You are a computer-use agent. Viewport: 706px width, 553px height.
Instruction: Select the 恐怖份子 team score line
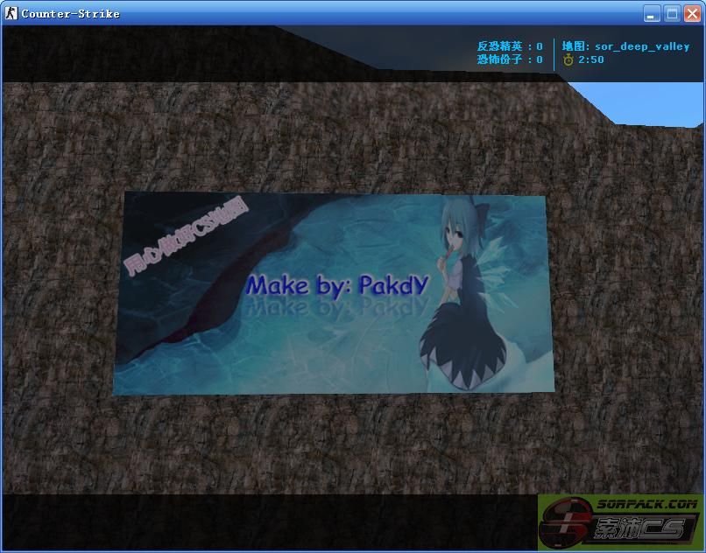pyautogui.click(x=510, y=59)
